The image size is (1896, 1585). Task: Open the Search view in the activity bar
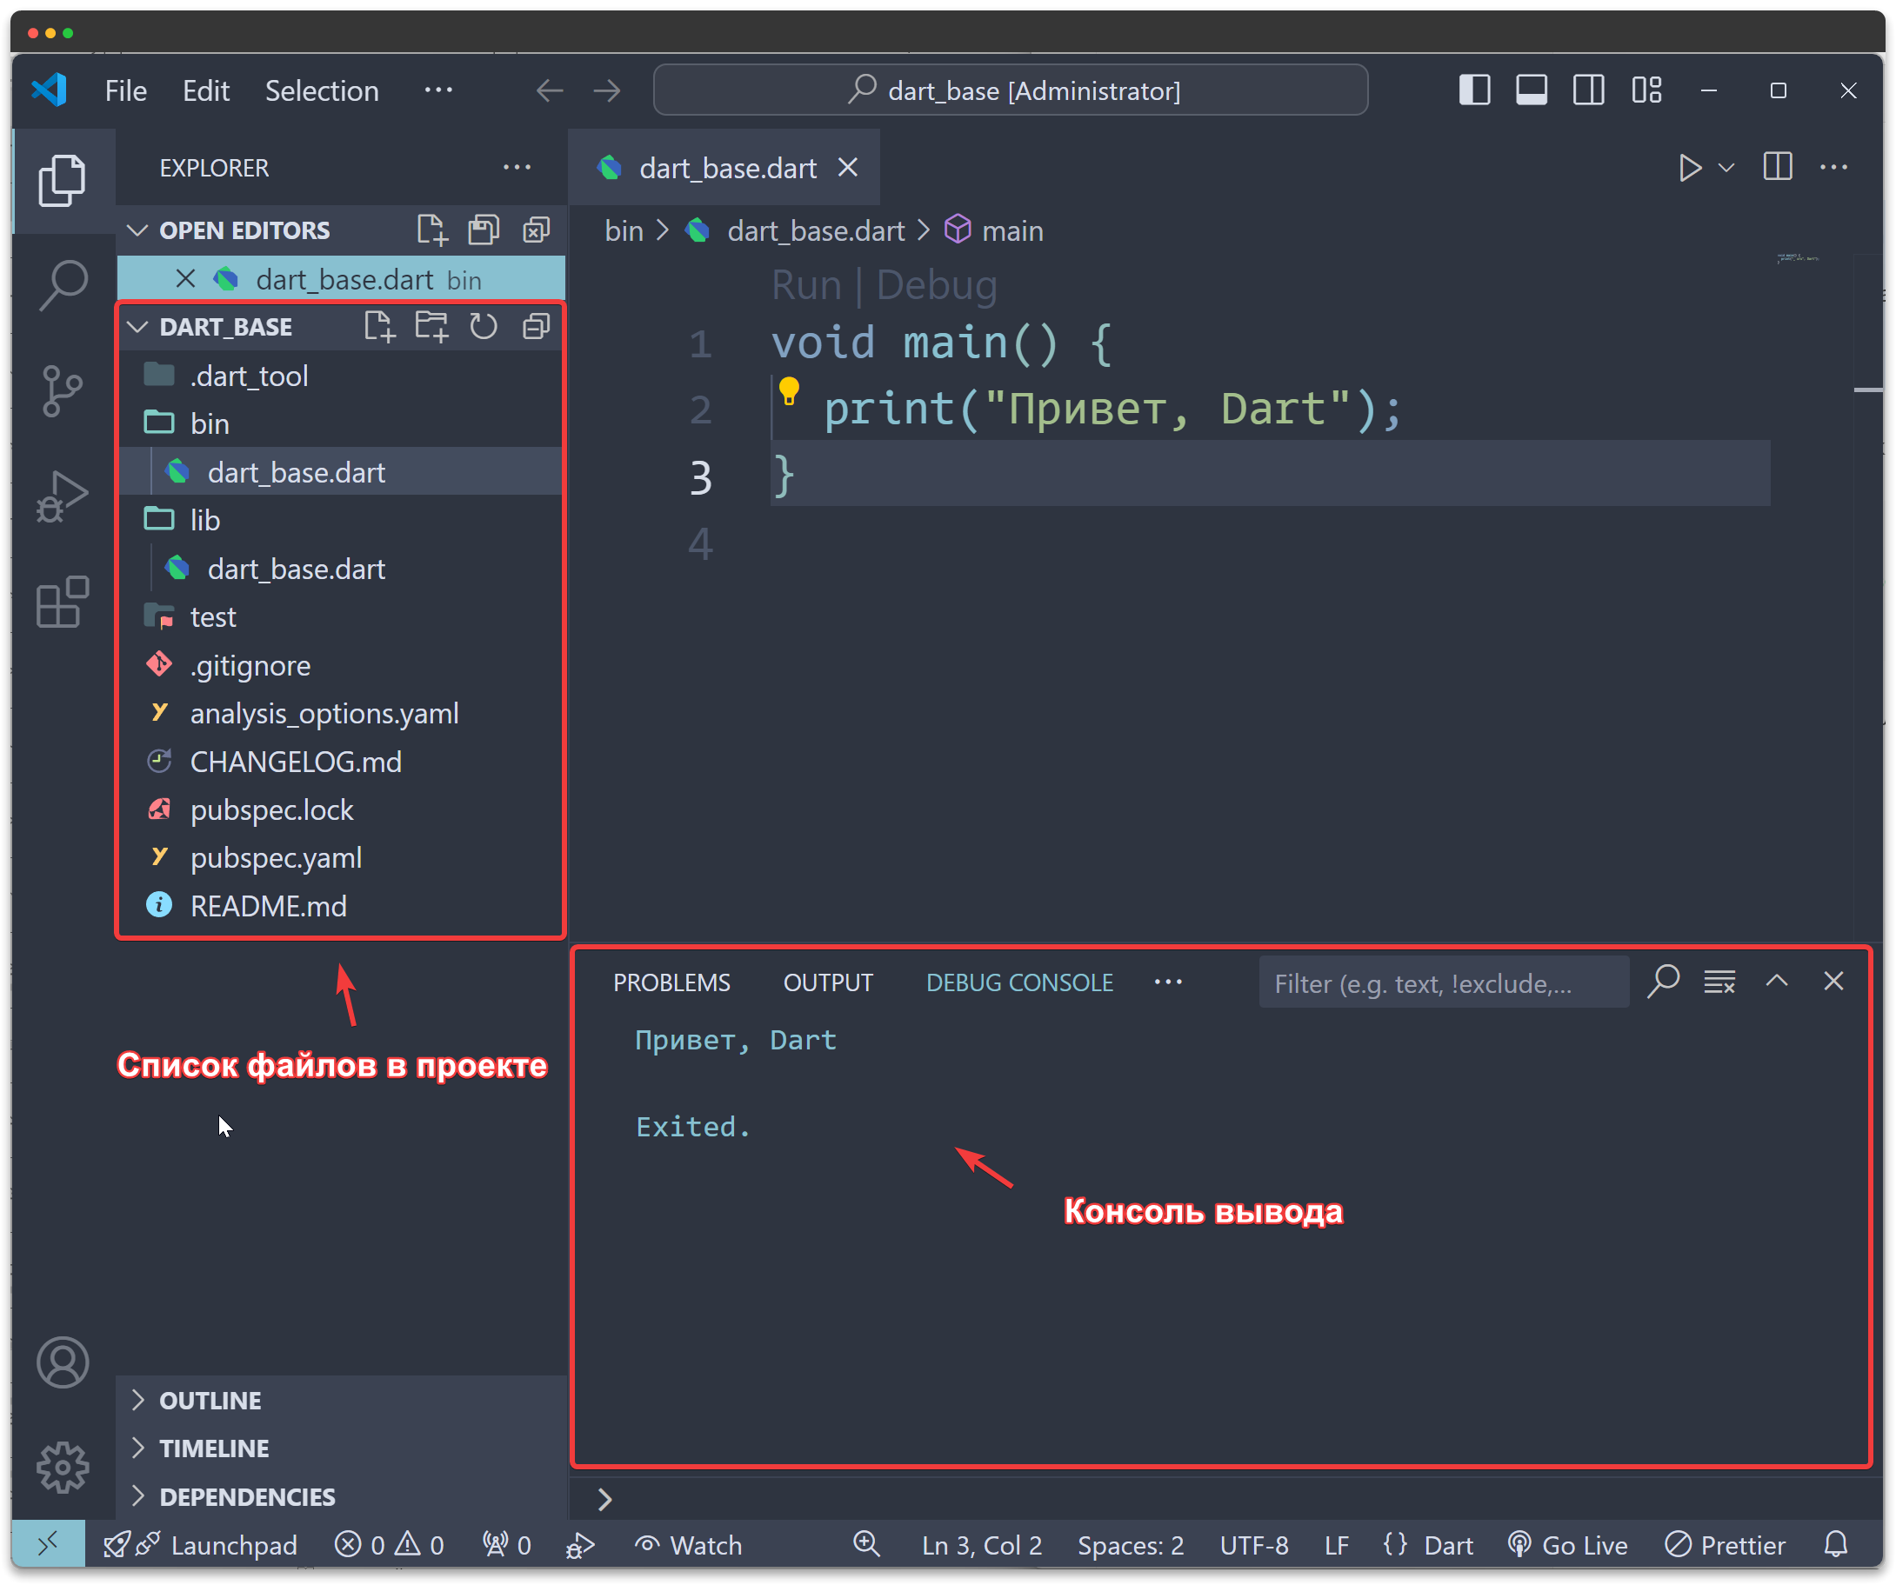tap(63, 284)
